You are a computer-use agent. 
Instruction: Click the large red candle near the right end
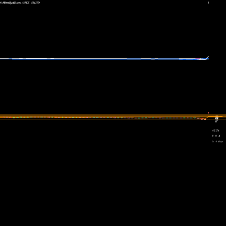coord(202,119)
